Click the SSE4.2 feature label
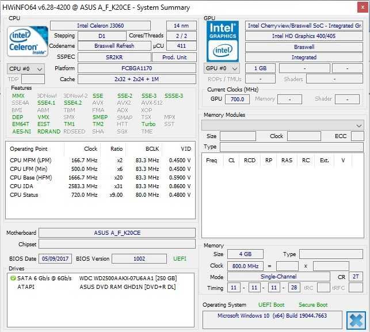Image resolution: width=370 pixels, height=332 pixels. tap(73, 103)
